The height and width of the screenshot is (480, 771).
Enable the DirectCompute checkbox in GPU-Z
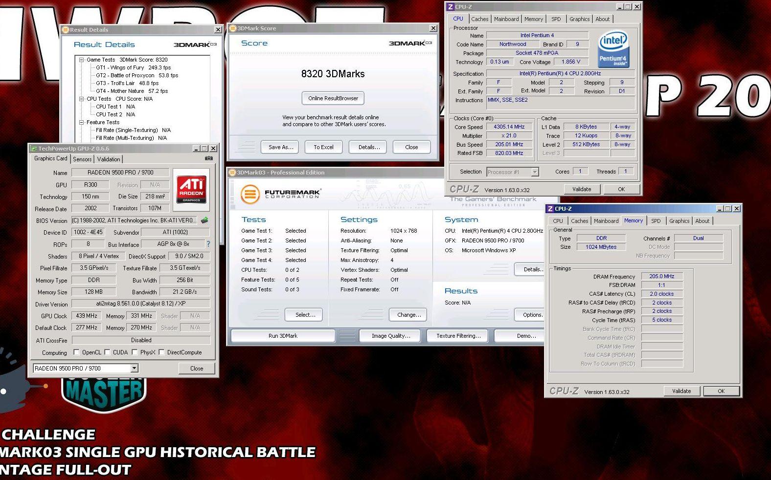(x=161, y=352)
